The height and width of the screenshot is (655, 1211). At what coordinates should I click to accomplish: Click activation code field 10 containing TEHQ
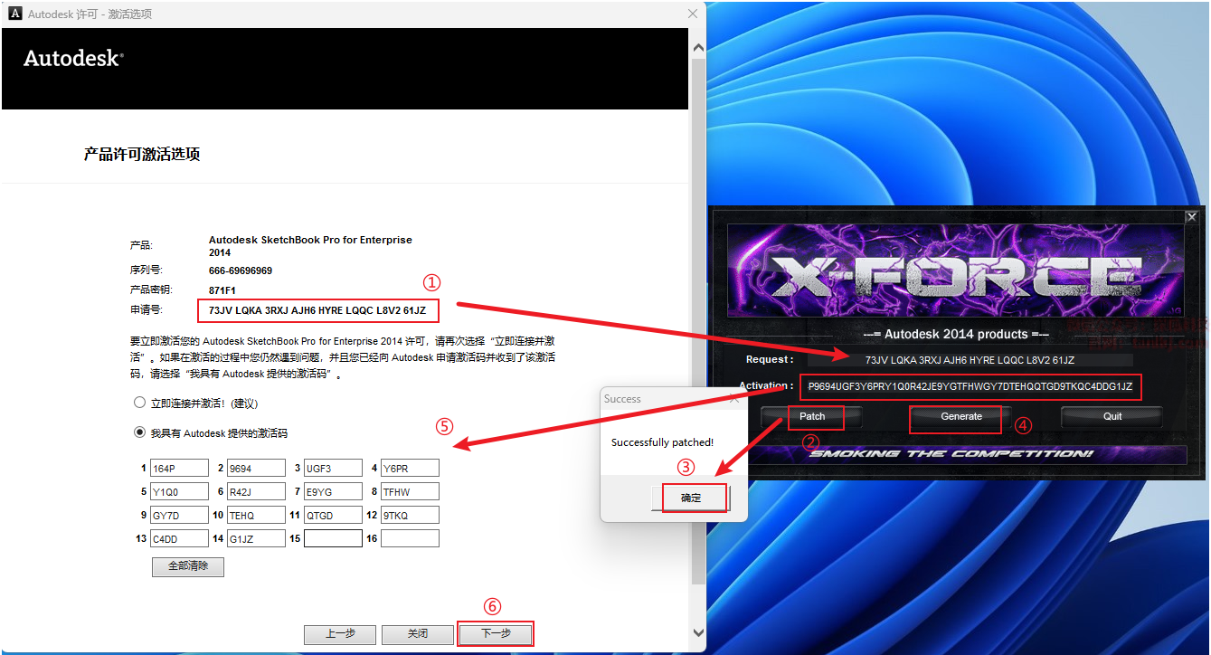point(256,515)
